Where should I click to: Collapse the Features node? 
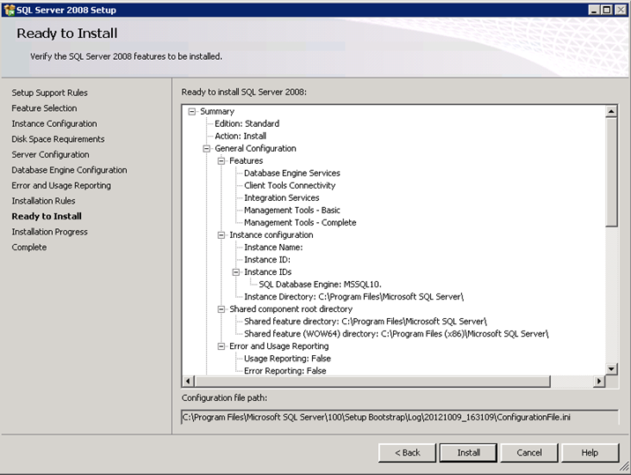pos(221,161)
